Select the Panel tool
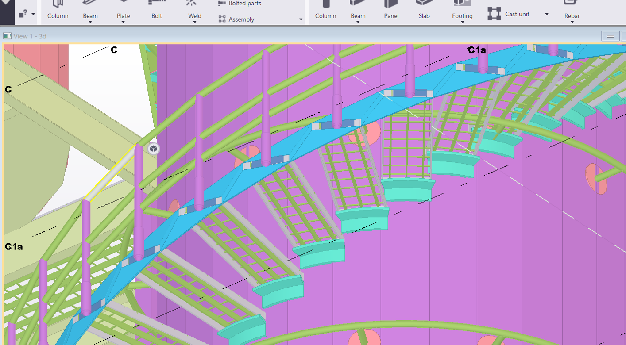The height and width of the screenshot is (345, 626). (x=391, y=11)
